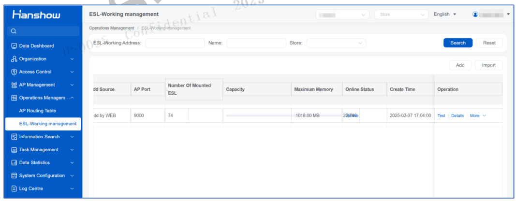Click the Access Control shield icon
516x201 pixels.
pyautogui.click(x=14, y=72)
